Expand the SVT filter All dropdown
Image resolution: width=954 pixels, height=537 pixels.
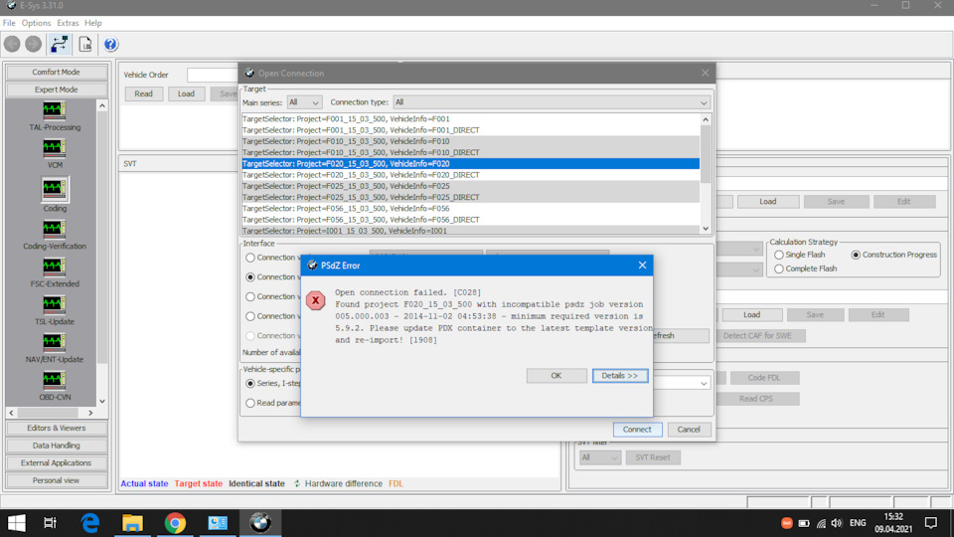(x=599, y=457)
